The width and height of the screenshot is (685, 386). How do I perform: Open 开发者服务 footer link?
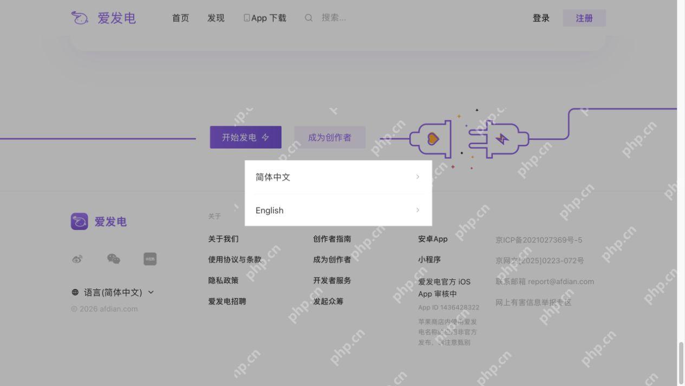pyautogui.click(x=332, y=280)
